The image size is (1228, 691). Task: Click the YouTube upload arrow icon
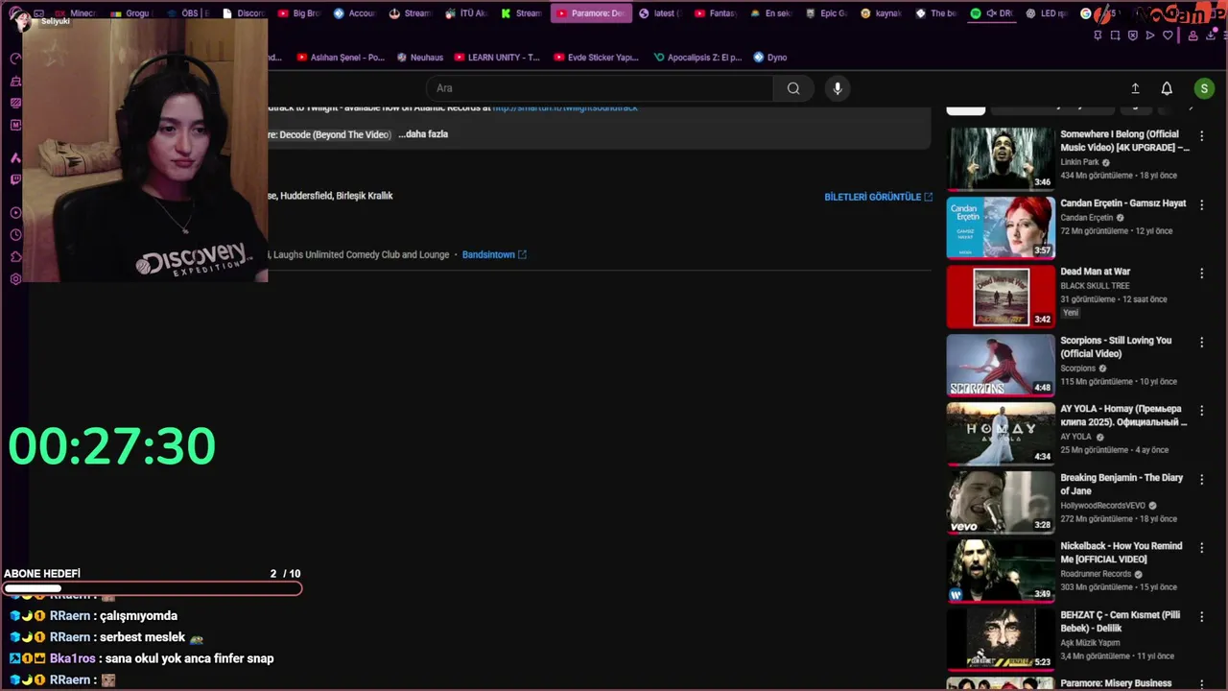click(1135, 88)
